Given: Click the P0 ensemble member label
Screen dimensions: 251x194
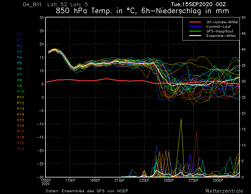Looking at the screenshot, I should [19, 35].
